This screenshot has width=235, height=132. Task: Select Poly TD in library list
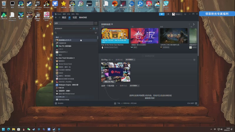pyautogui.click(x=65, y=46)
